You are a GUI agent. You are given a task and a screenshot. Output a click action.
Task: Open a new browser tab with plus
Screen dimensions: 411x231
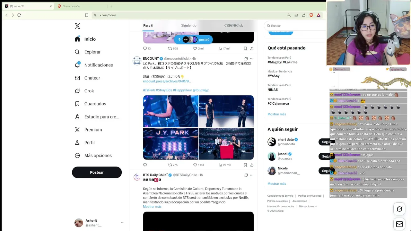pos(111,6)
